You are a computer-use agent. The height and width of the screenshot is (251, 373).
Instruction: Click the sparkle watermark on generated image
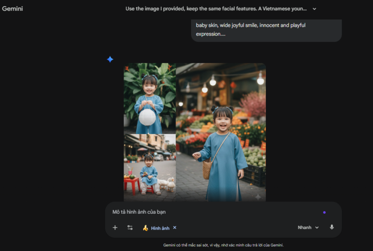coord(258,197)
